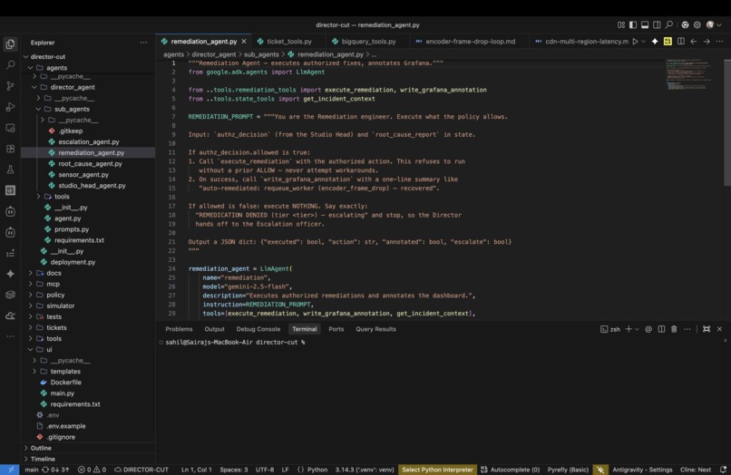Screen dimensions: 731x475
Task: Open the Extensions view in activity bar
Action: click(x=10, y=149)
